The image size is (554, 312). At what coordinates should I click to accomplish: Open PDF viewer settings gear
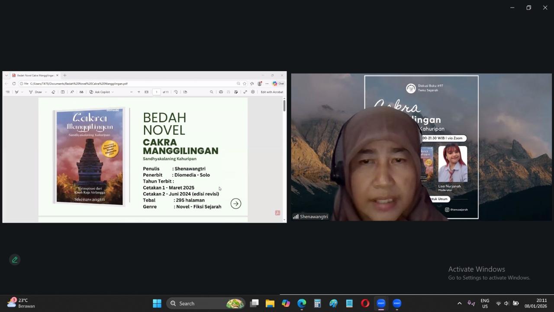tap(253, 92)
